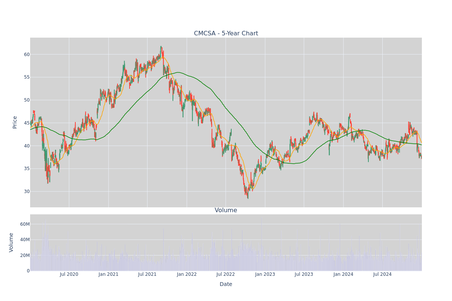
Task: Select the volume axis tick label "0"
Action: pyautogui.click(x=28, y=271)
